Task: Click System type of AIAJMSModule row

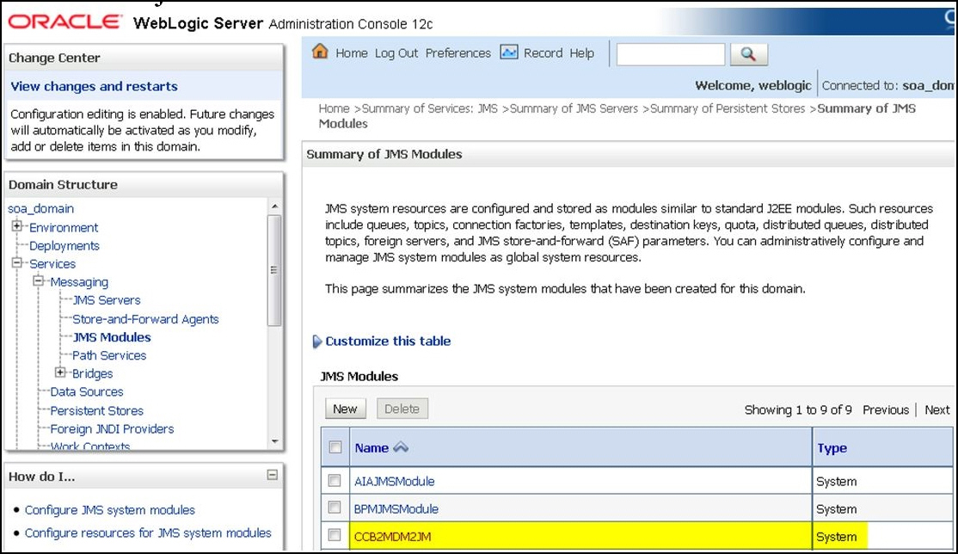Action: pyautogui.click(x=837, y=481)
